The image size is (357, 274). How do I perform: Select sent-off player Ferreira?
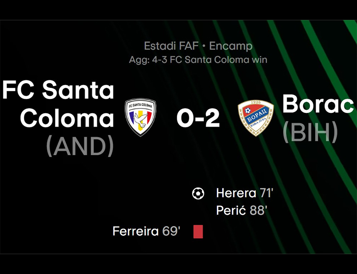click(136, 231)
